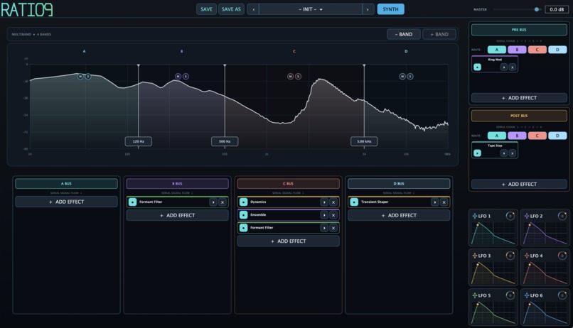The height and width of the screenshot is (328, 573).
Task: Click the 0.0 dB master value field
Action: click(557, 9)
